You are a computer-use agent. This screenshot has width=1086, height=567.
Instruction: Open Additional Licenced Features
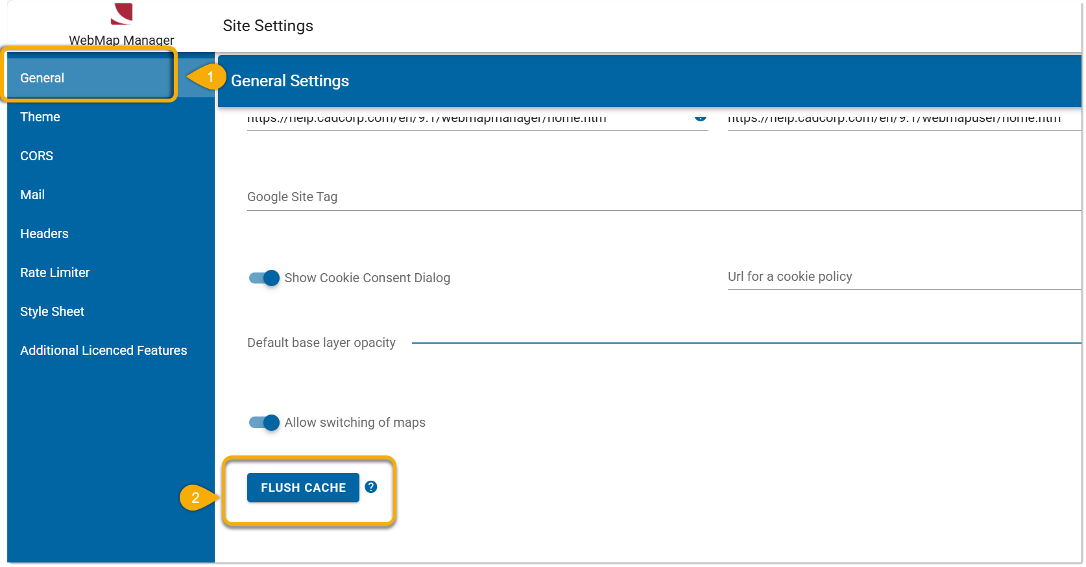(x=111, y=350)
